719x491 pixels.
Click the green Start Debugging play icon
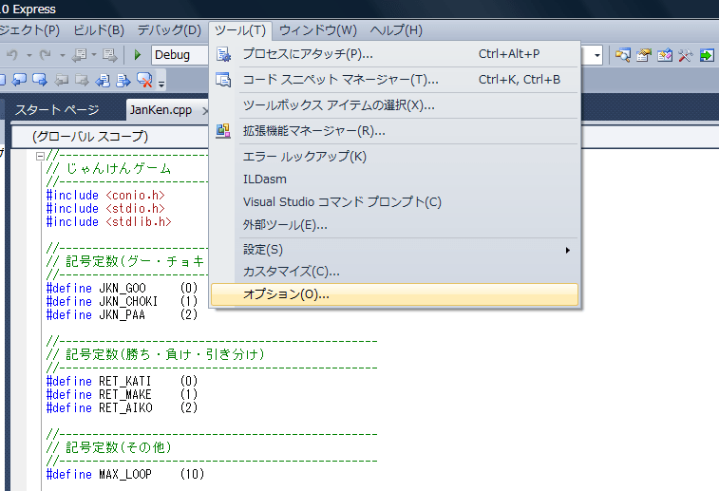click(138, 55)
